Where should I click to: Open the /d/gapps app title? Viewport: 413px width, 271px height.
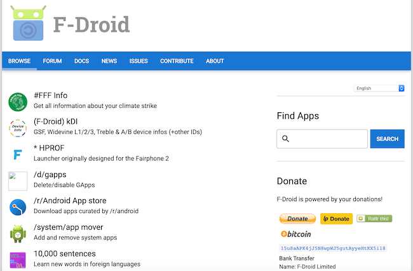[50, 175]
